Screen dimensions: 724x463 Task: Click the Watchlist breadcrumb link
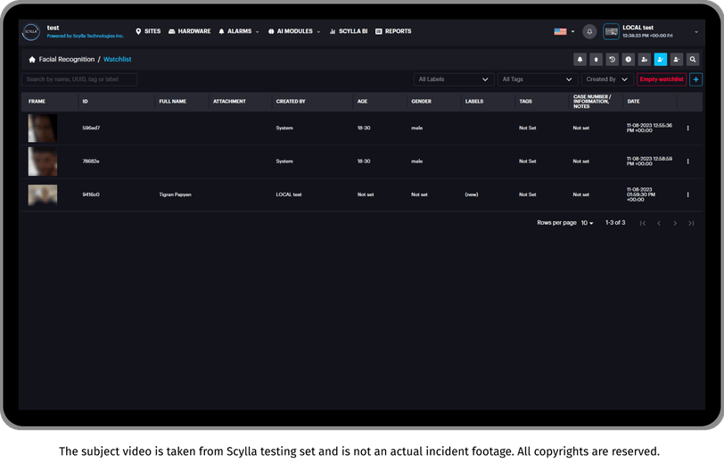click(x=118, y=59)
